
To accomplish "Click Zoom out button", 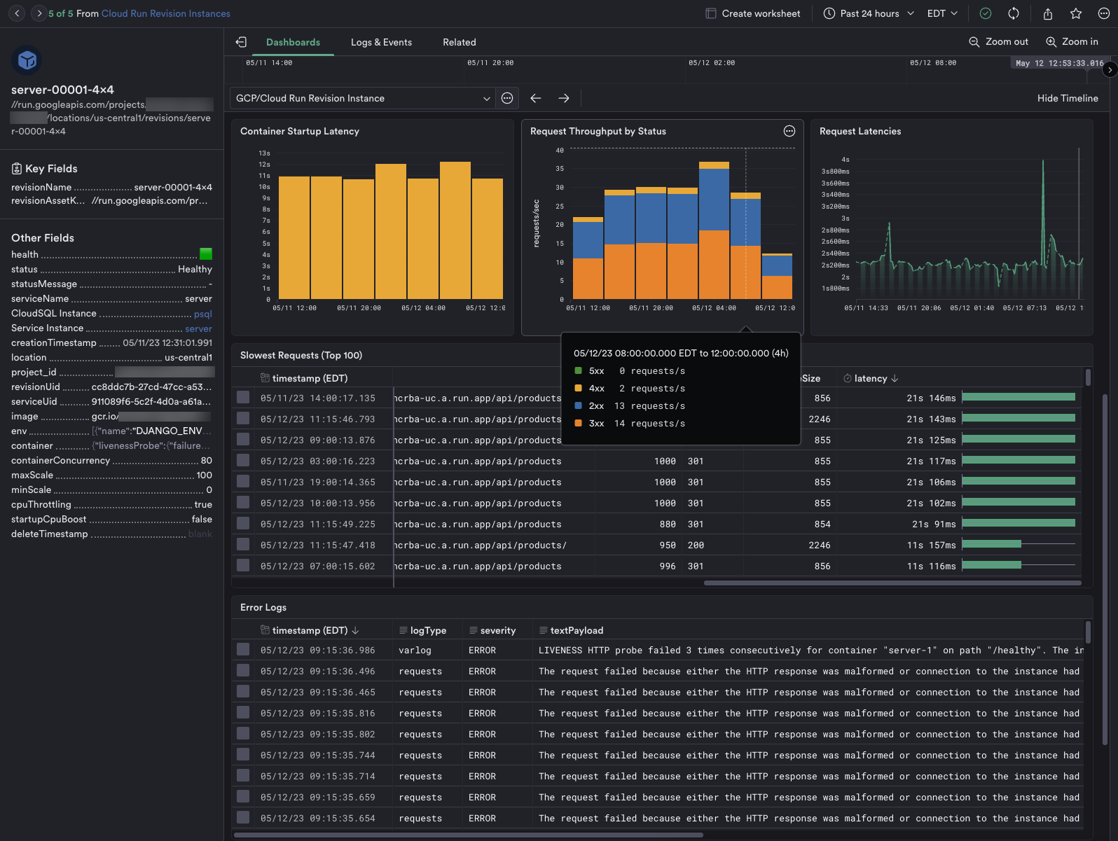I will coord(998,42).
